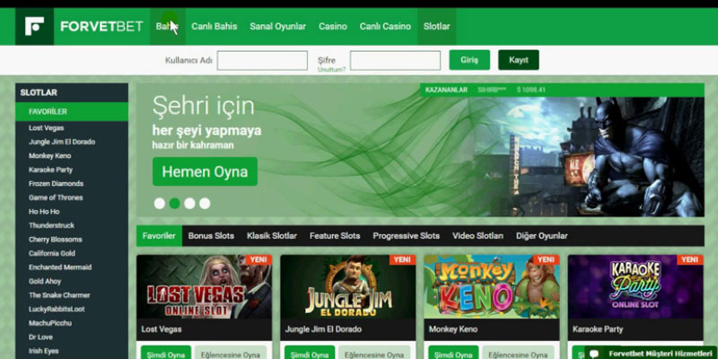Focus the Kullanıcı Adı input field
718x359 pixels.
262,60
